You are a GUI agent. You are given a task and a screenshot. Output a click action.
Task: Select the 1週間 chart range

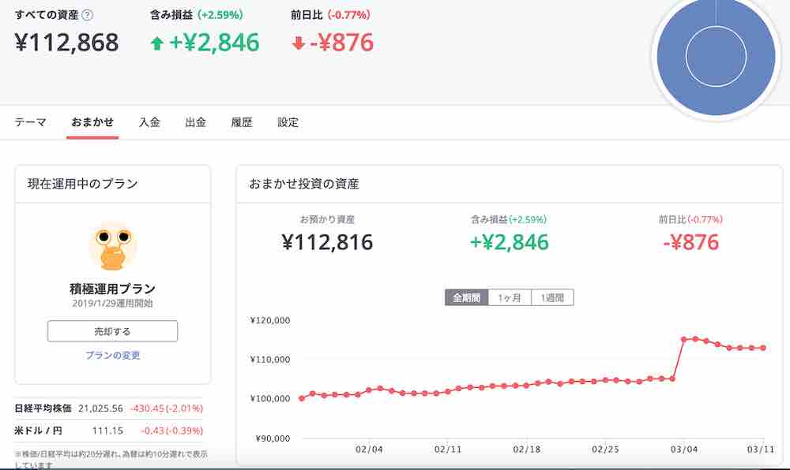click(552, 297)
